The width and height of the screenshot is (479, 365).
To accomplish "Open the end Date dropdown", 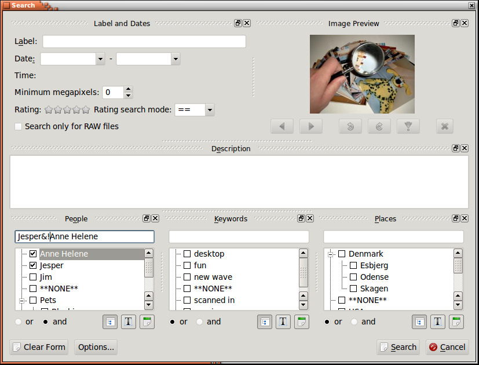I will [x=175, y=59].
